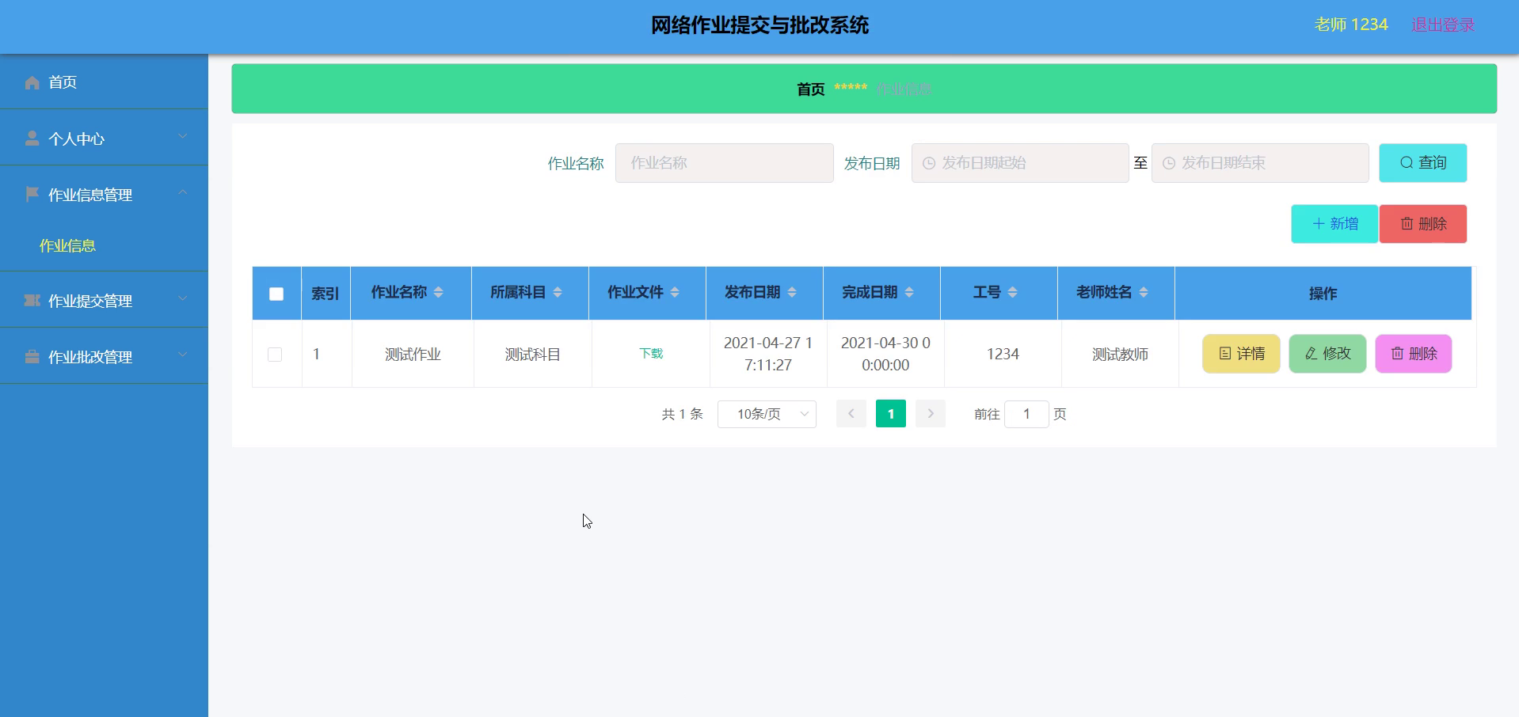Click the clock icon in 发布日期结束 field
Screen dimensions: 1519x717
(x=1168, y=163)
